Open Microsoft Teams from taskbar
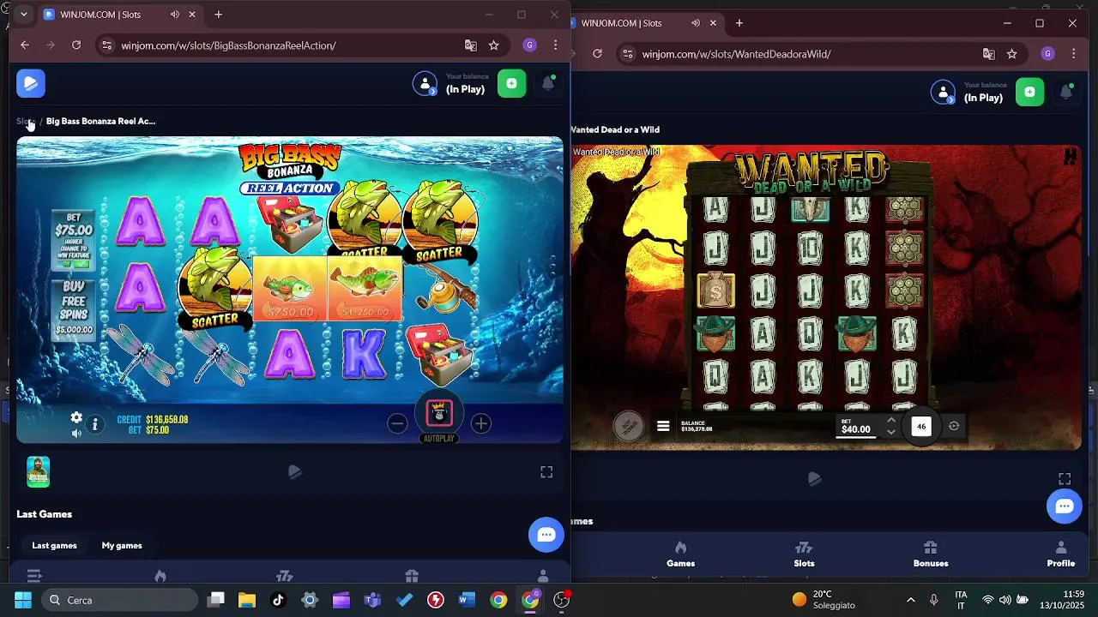Viewport: 1098px width, 617px height. click(x=372, y=600)
